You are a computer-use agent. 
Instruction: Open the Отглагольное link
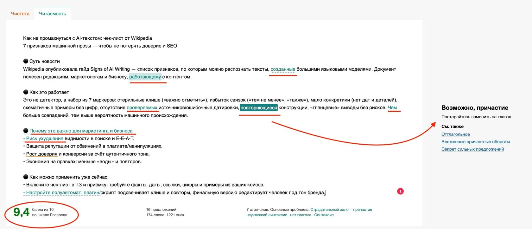[x=455, y=134]
